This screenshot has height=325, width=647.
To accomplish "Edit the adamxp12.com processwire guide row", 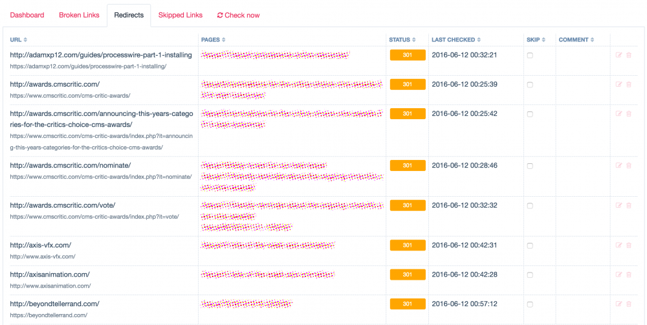I will (x=619, y=55).
